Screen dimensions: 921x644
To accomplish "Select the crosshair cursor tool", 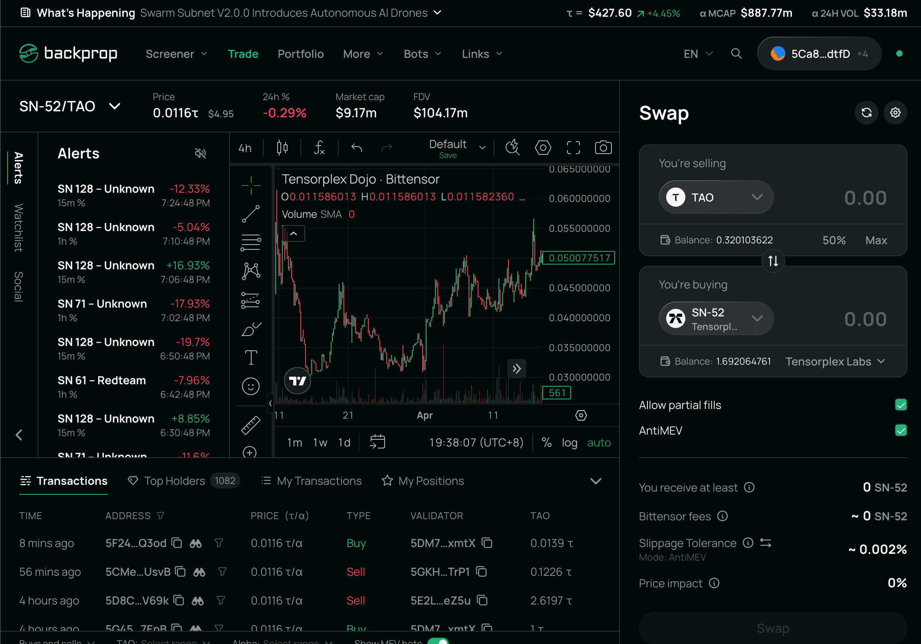I will [251, 185].
